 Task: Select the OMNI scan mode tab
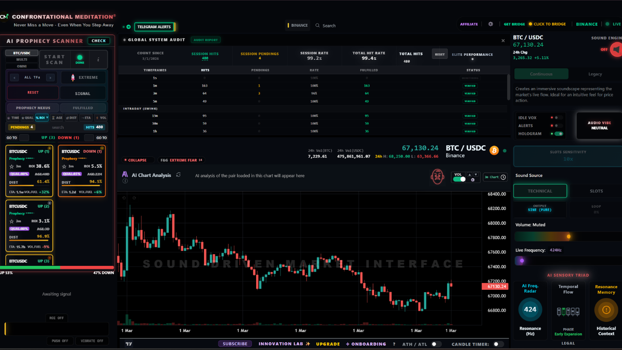pyautogui.click(x=22, y=66)
